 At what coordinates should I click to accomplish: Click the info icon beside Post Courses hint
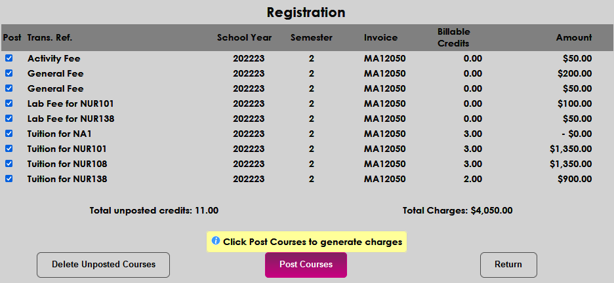216,241
